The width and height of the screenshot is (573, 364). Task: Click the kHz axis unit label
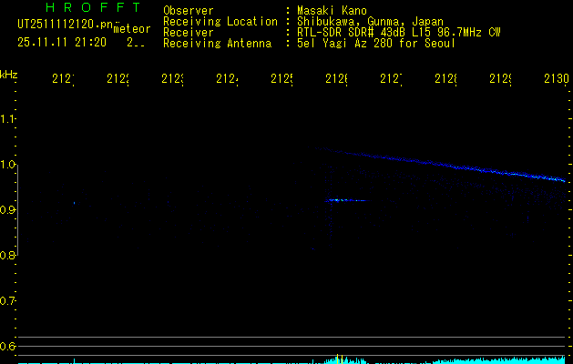(8, 75)
